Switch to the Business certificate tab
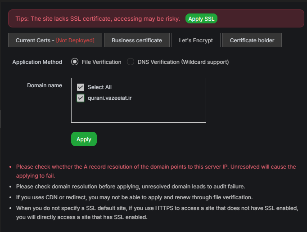The image size is (307, 232). click(137, 40)
